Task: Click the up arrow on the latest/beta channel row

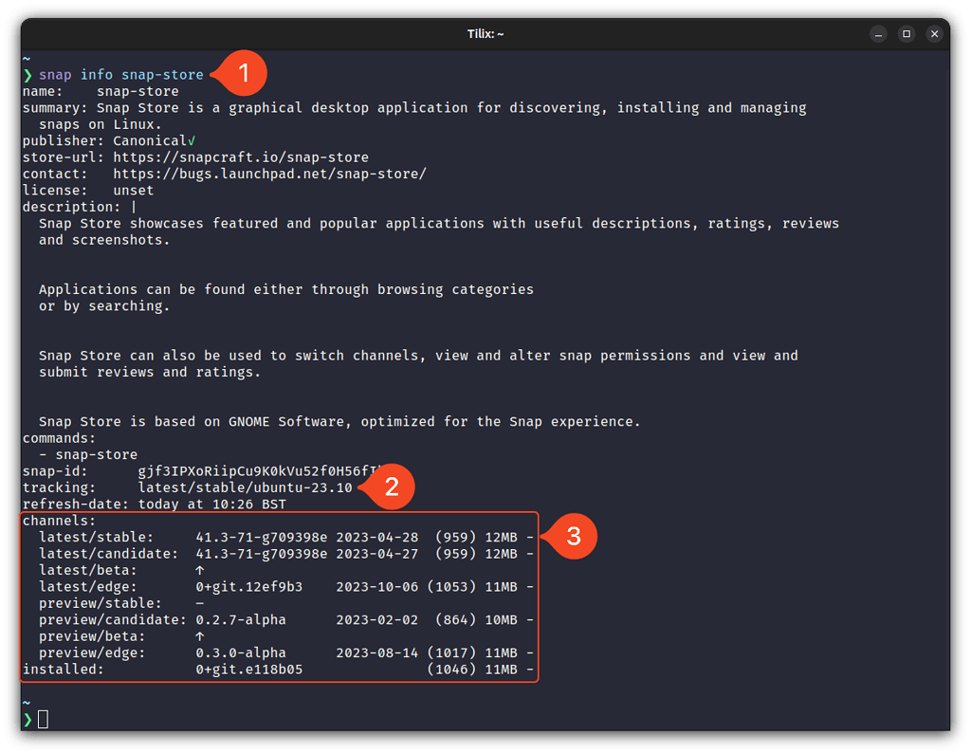Action: [199, 570]
